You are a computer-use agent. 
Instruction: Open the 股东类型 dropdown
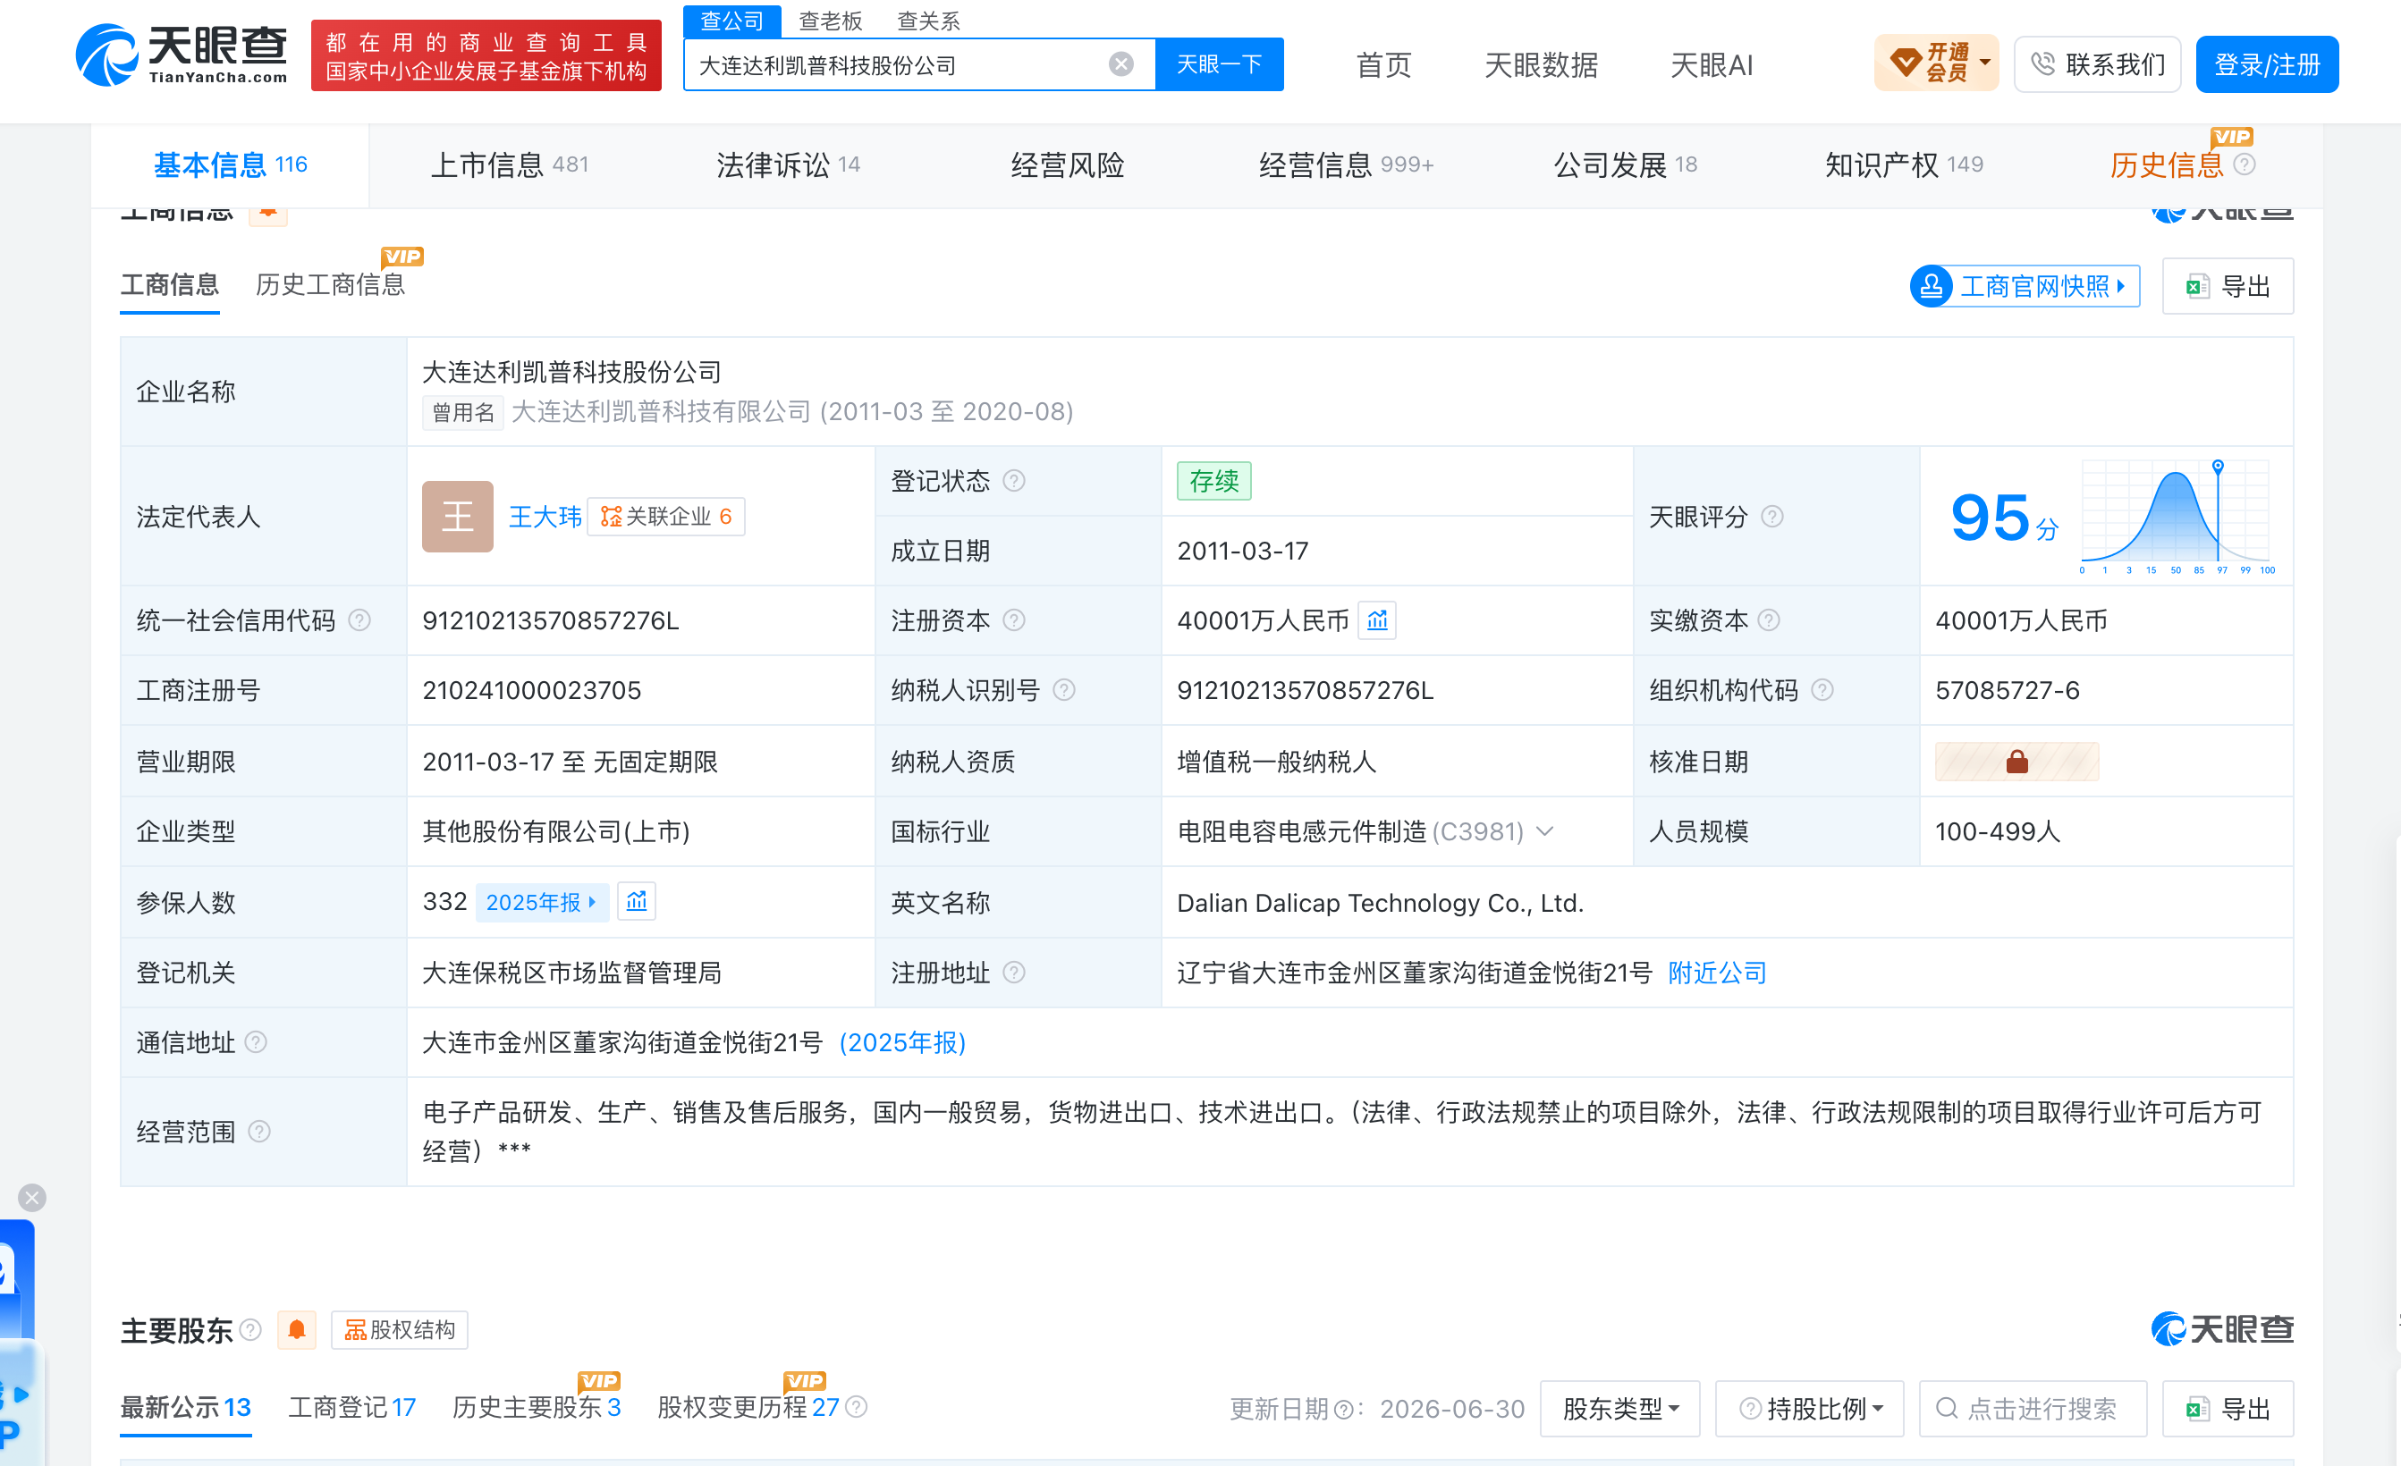[1619, 1409]
